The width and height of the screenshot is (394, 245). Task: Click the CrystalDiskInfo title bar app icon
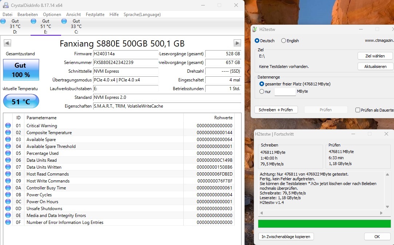tap(5, 5)
